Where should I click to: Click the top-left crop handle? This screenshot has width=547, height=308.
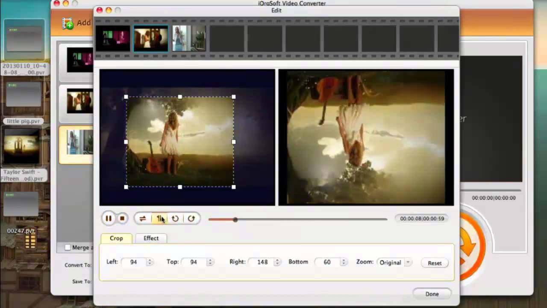126,97
